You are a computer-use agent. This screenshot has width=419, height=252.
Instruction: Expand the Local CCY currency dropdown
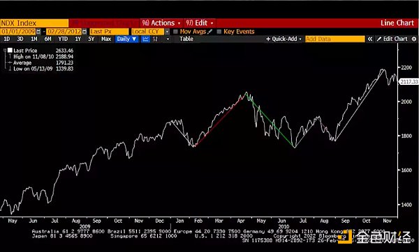[x=167, y=32]
